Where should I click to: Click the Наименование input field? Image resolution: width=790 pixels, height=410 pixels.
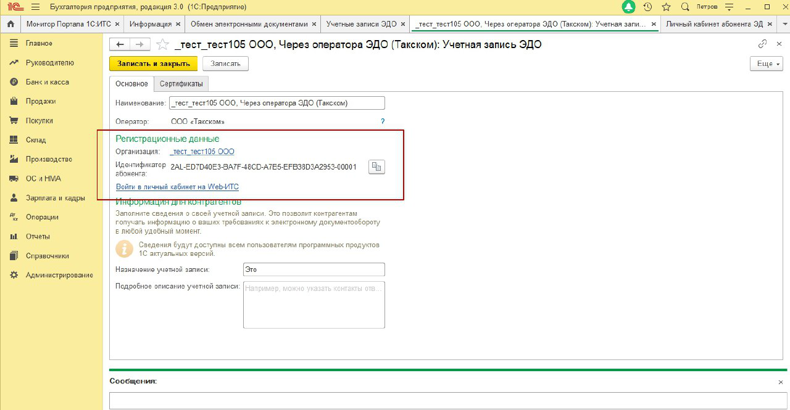(x=277, y=103)
